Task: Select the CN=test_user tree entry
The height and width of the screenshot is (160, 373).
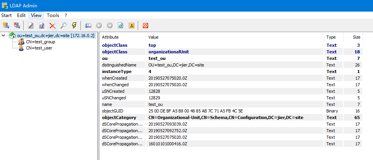Action: tap(39, 48)
